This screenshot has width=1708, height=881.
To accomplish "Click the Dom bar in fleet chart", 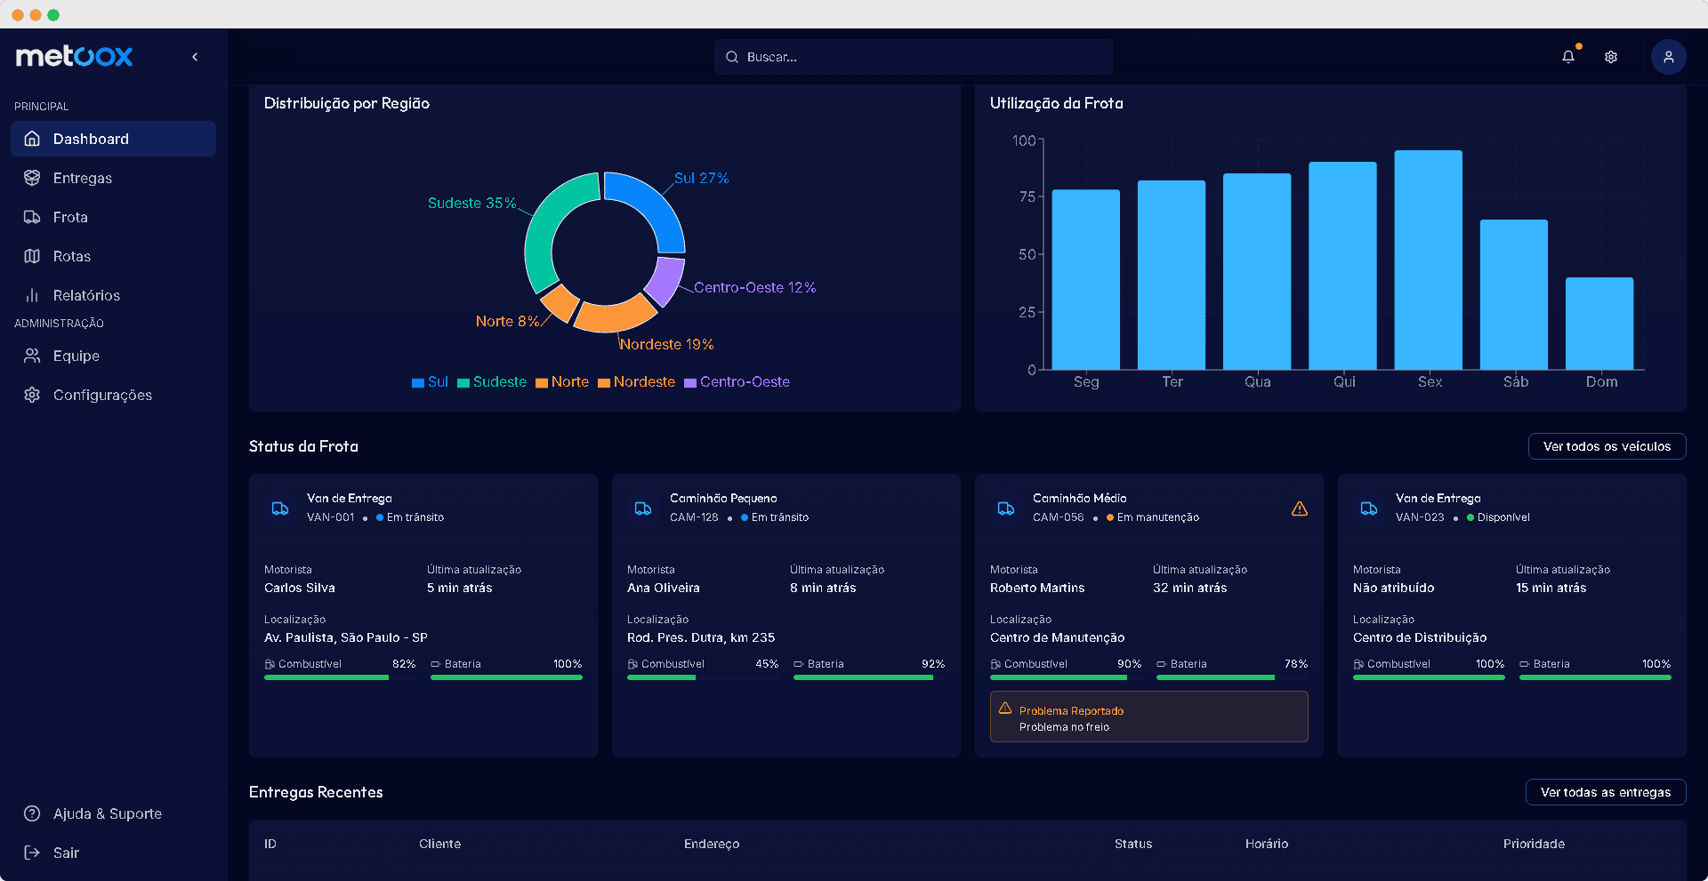I will [x=1599, y=324].
